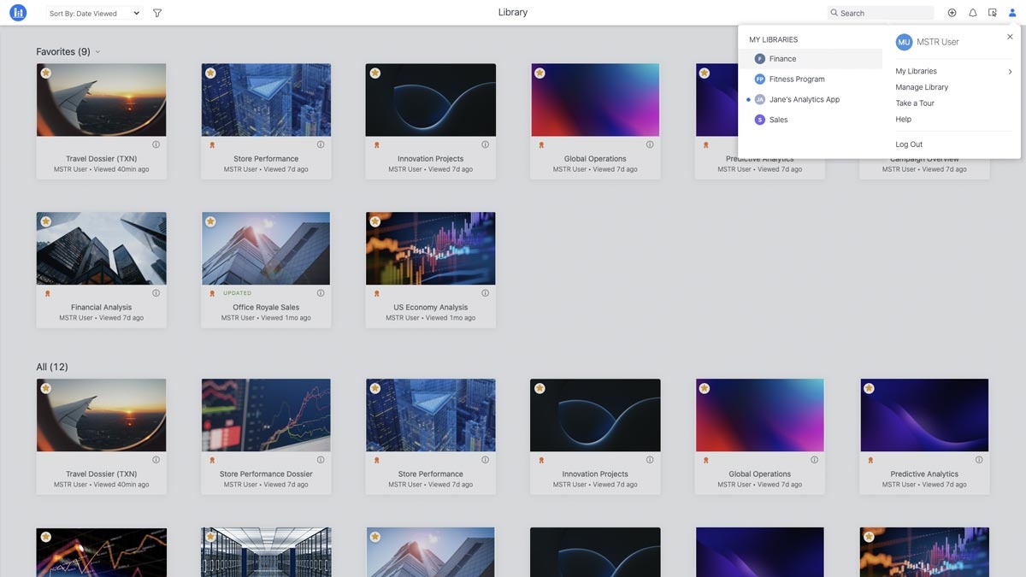Open info for Travel Dossier (TXN)

[x=156, y=144]
